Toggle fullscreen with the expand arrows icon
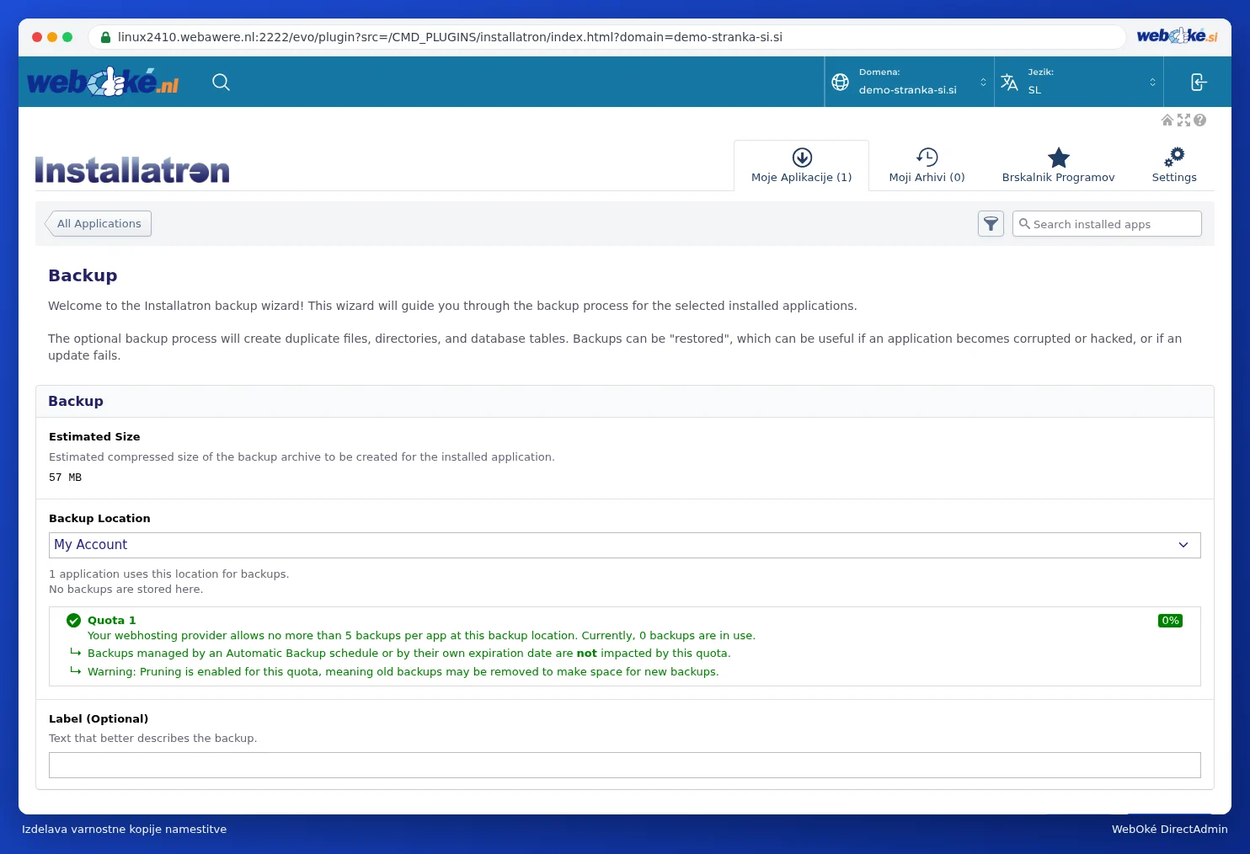Viewport: 1250px width, 854px height. pyautogui.click(x=1183, y=120)
